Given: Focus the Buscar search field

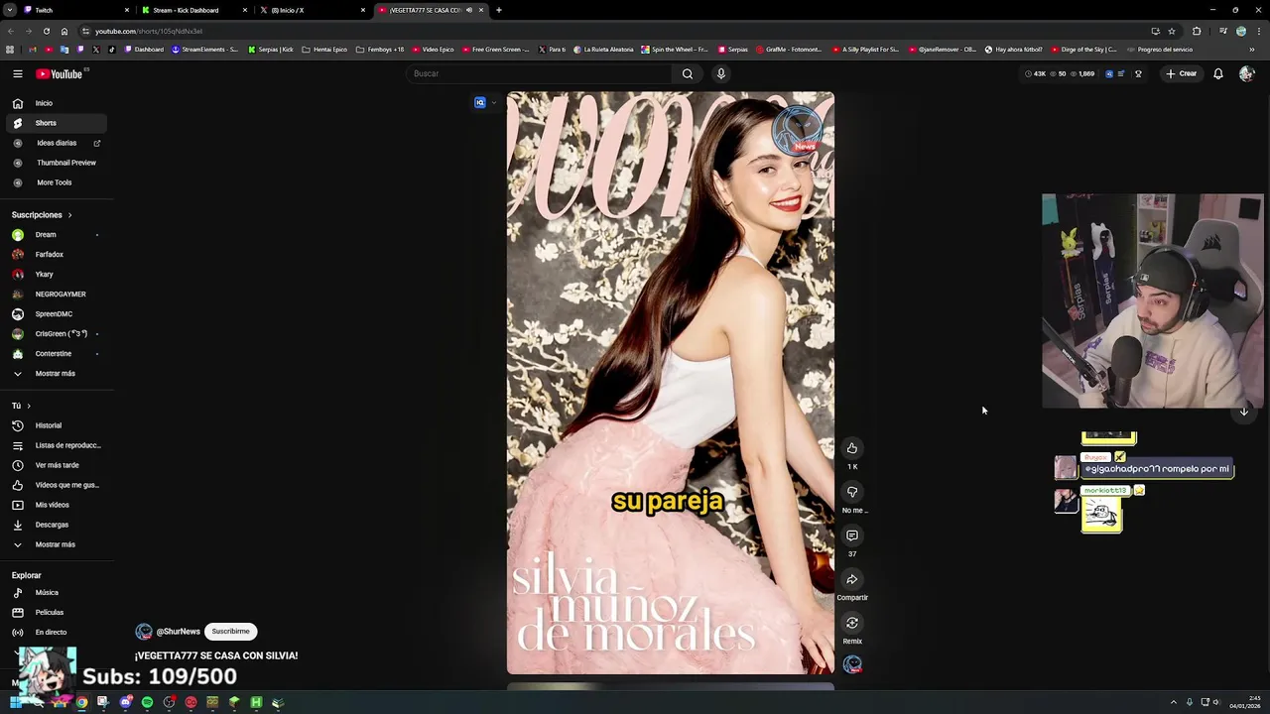Looking at the screenshot, I should pos(541,73).
